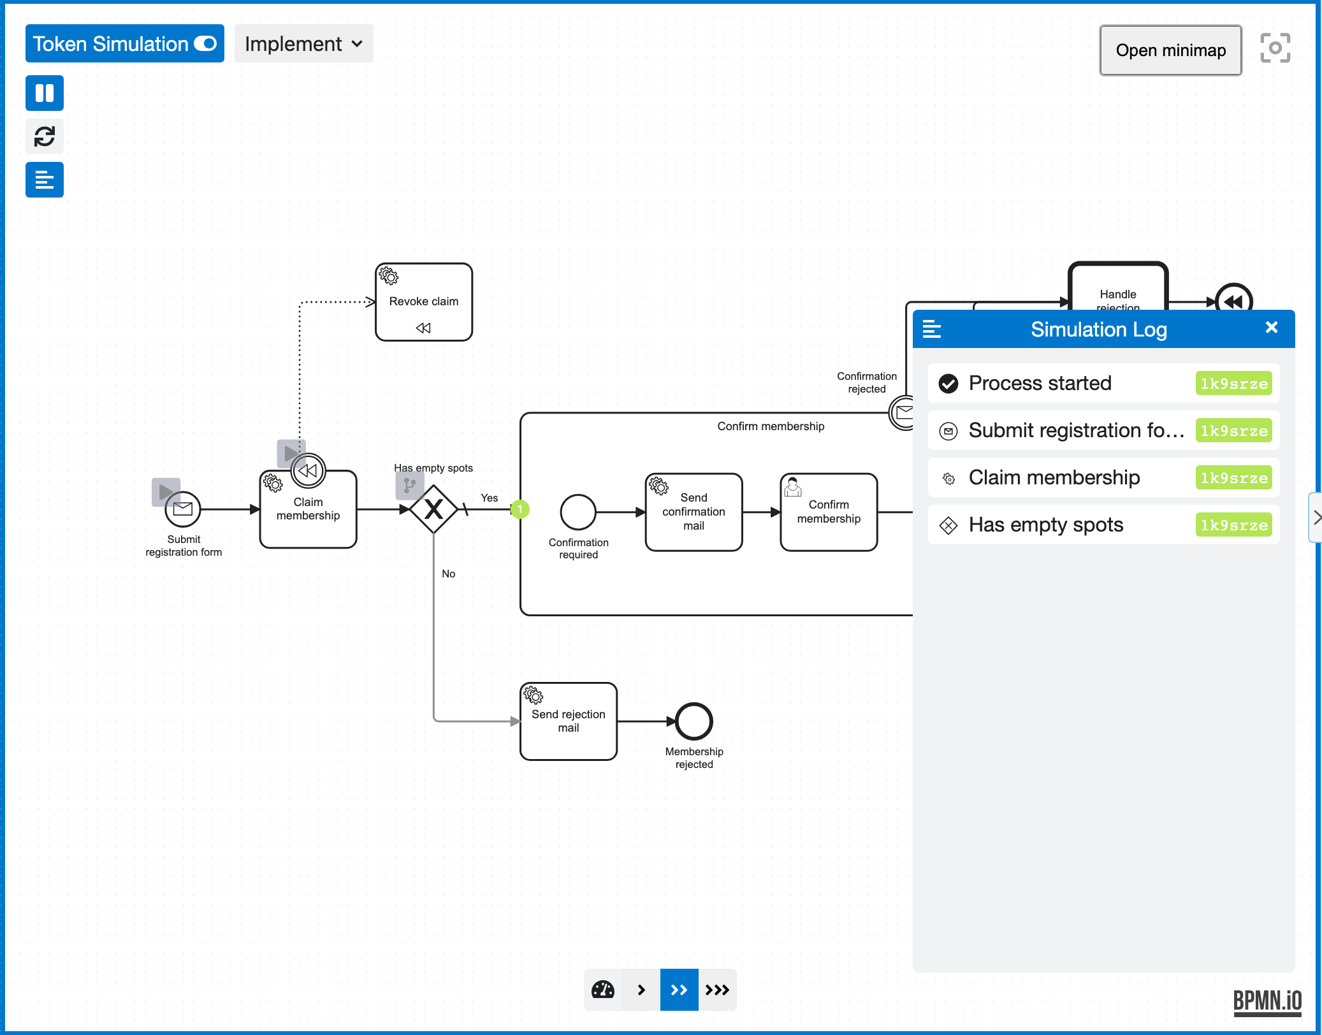This screenshot has width=1322, height=1035.
Task: Select the Has empty spots log entry
Action: (1104, 525)
